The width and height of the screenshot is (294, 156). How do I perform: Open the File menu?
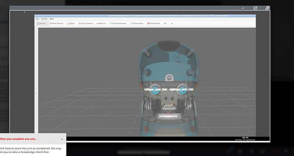pos(37,19)
